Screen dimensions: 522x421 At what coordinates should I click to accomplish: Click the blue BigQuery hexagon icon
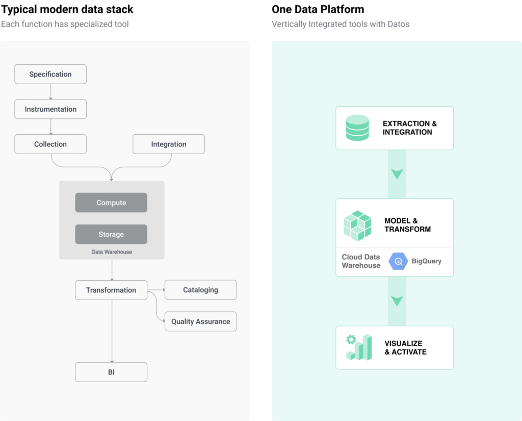(398, 261)
